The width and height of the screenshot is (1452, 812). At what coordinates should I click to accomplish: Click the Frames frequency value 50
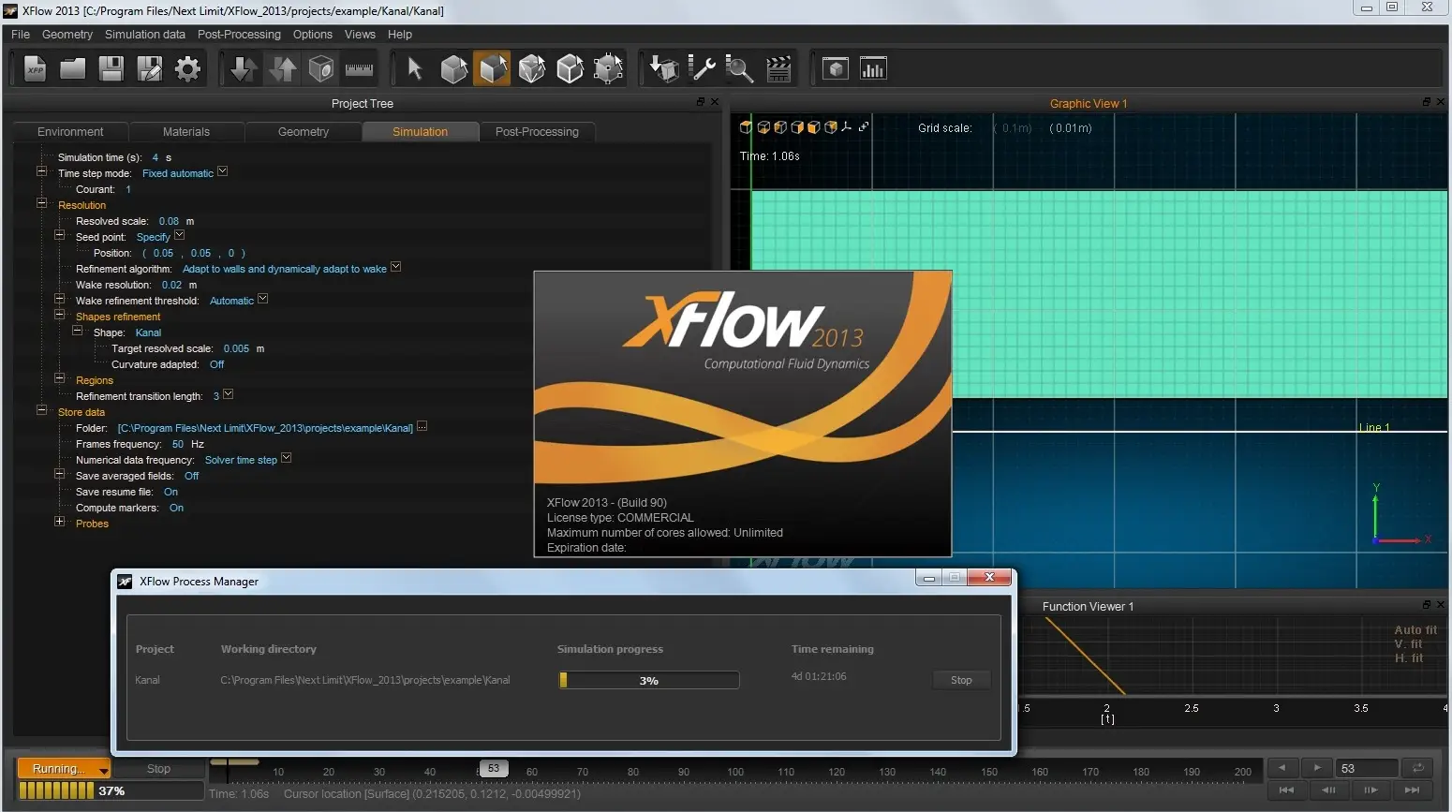pos(178,444)
